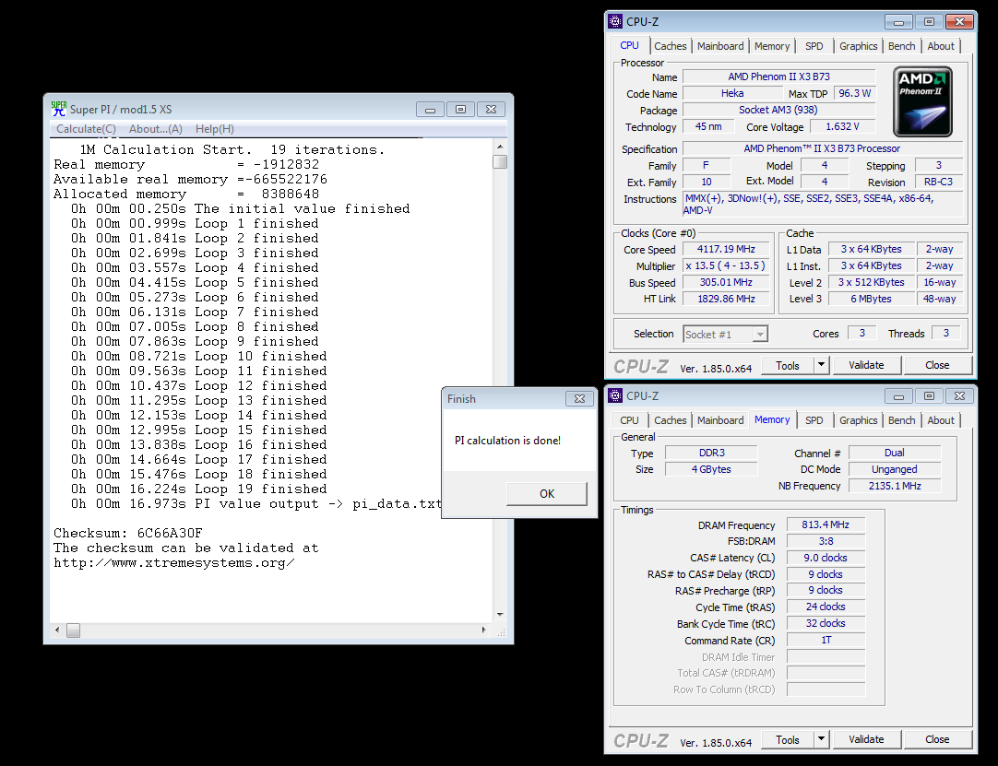Click the Core Speed value 4117.19 MHz
This screenshot has height=766, width=998.
click(726, 250)
